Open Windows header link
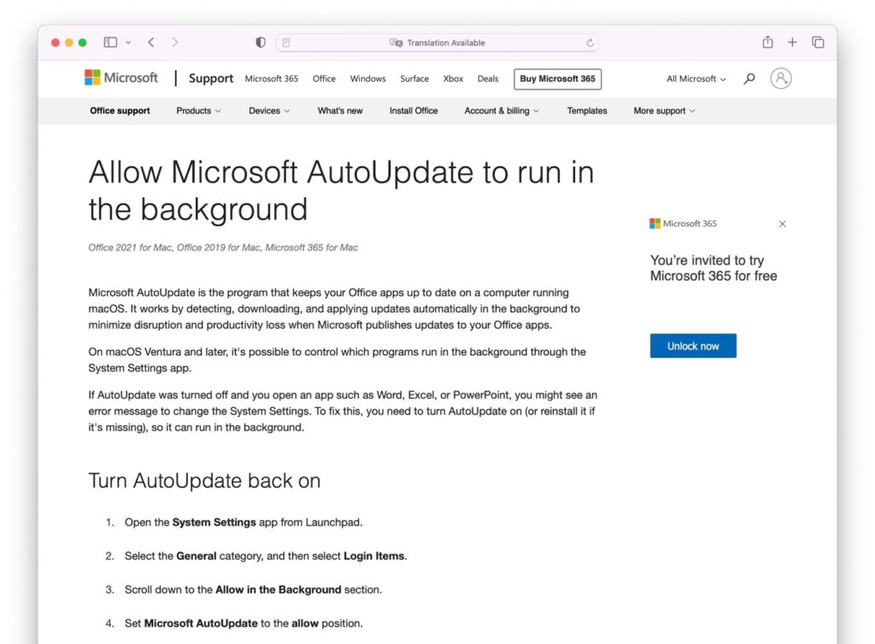This screenshot has width=875, height=644. 367,79
